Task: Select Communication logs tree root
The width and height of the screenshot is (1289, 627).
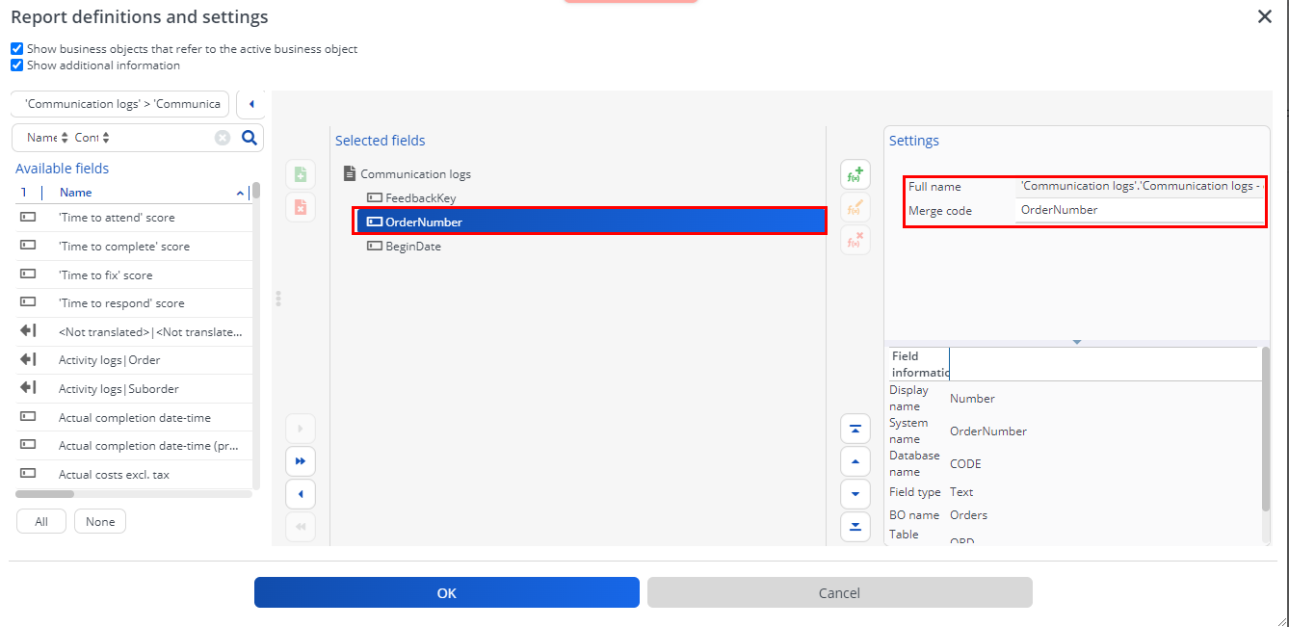Action: tap(415, 174)
